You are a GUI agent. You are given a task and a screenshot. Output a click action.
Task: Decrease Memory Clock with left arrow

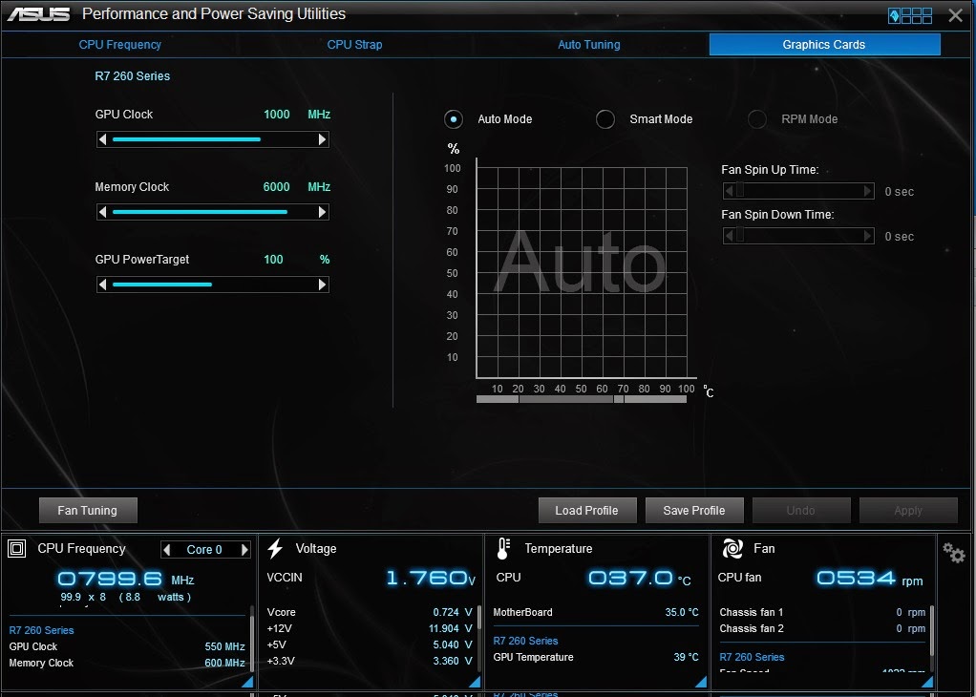pos(103,212)
